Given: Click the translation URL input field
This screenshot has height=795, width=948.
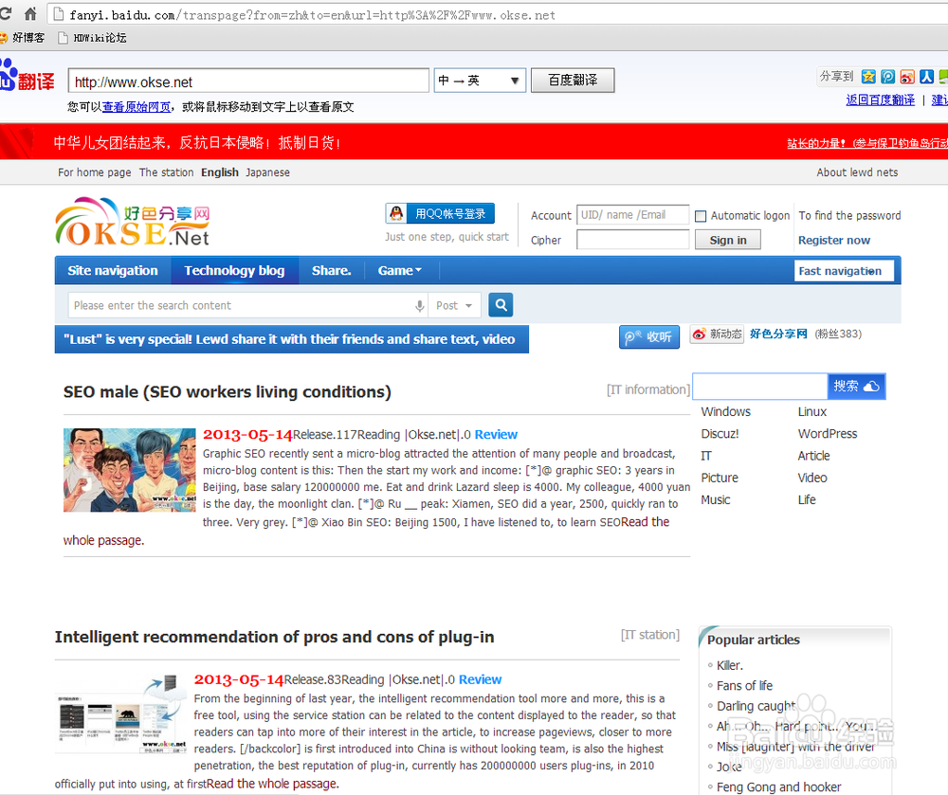Looking at the screenshot, I should (x=248, y=81).
